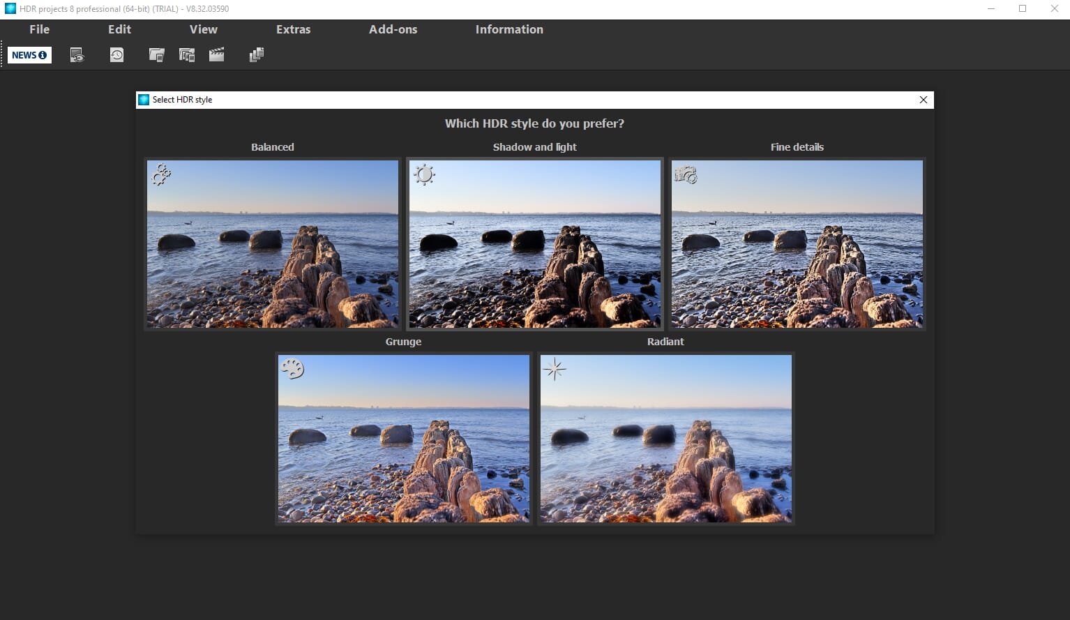Click the camera icon on Fine details

pos(686,174)
